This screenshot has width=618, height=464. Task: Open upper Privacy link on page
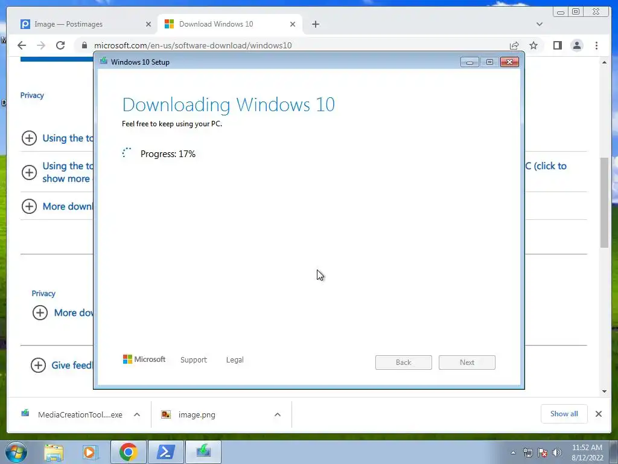click(32, 95)
